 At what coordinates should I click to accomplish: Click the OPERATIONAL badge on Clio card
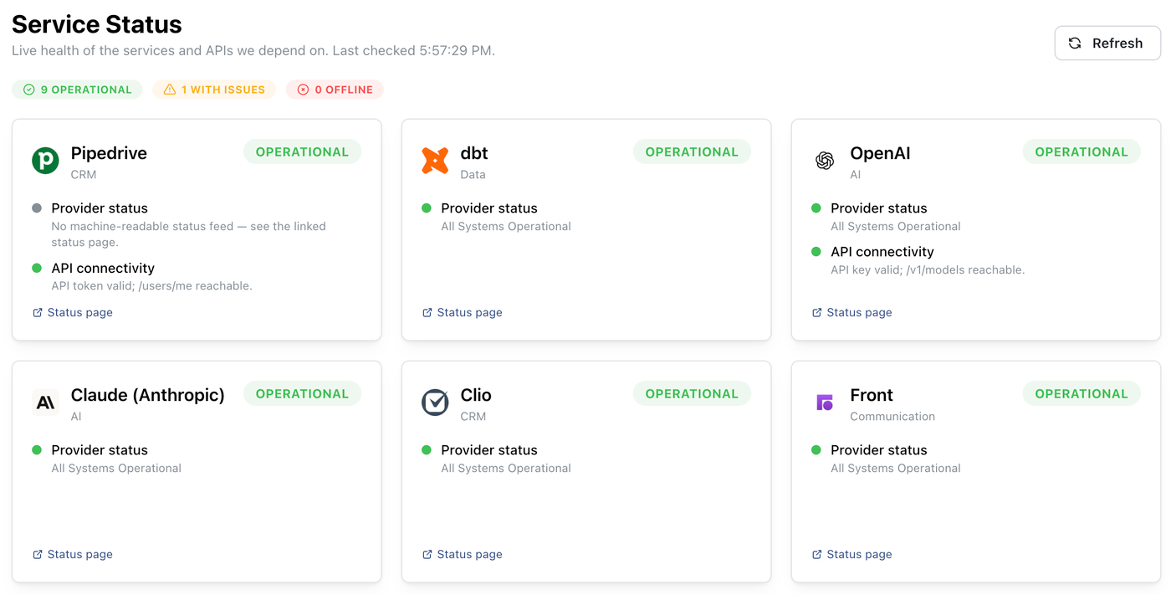(x=692, y=394)
